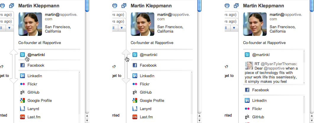Image resolution: width=314 pixels, height=123 pixels.
Task: Open @RyanTylerThomas mention link in tweet
Action: coord(278,64)
